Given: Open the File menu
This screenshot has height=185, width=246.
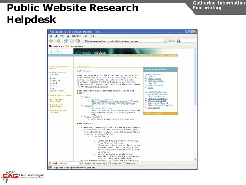Looking at the screenshot, I should pos(50,36).
